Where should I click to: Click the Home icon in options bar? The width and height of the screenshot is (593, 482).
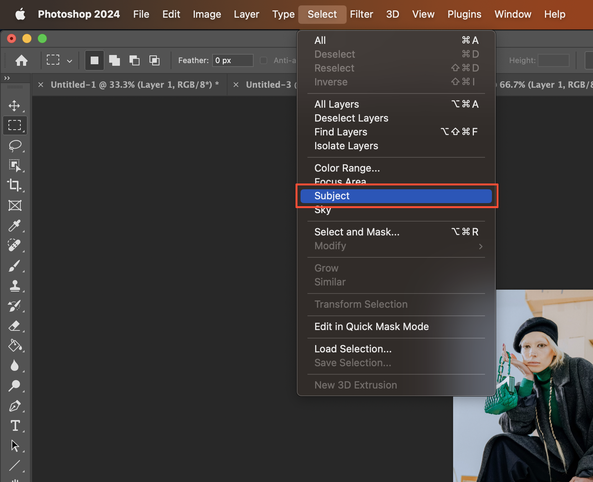tap(22, 60)
